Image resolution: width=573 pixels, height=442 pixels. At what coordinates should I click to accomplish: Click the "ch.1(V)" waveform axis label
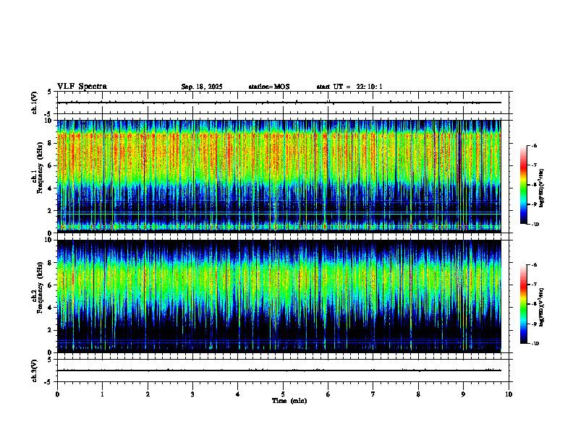pyautogui.click(x=35, y=103)
